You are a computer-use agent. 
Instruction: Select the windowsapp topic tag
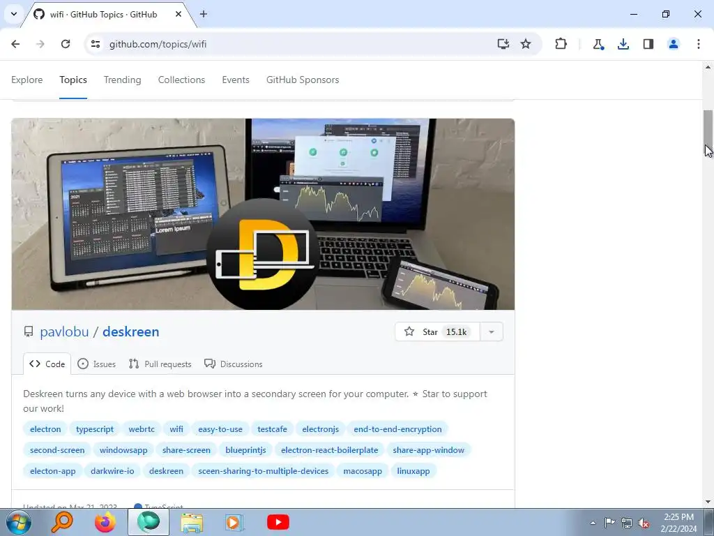(x=123, y=450)
